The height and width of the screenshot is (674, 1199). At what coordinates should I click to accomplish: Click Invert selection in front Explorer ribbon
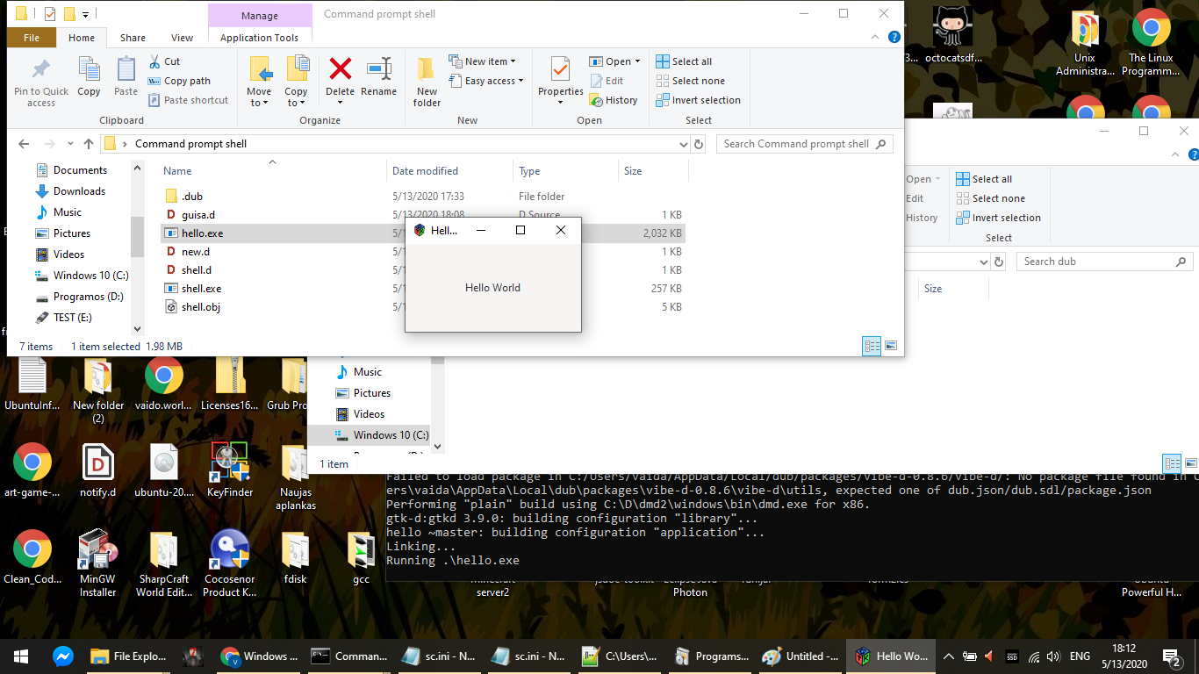click(x=699, y=100)
